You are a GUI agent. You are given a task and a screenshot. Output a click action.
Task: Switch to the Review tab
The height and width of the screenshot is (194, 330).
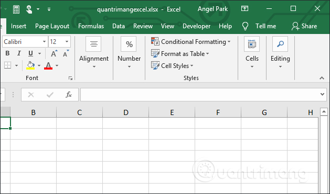pyautogui.click(x=143, y=26)
